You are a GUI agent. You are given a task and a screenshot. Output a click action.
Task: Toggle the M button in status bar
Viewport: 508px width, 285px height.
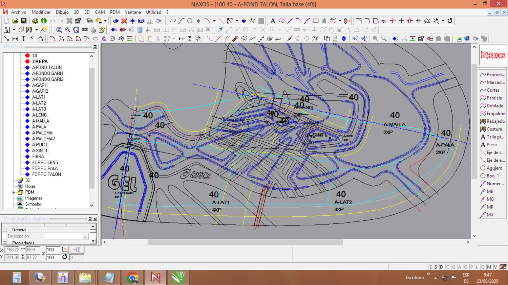(x=489, y=267)
